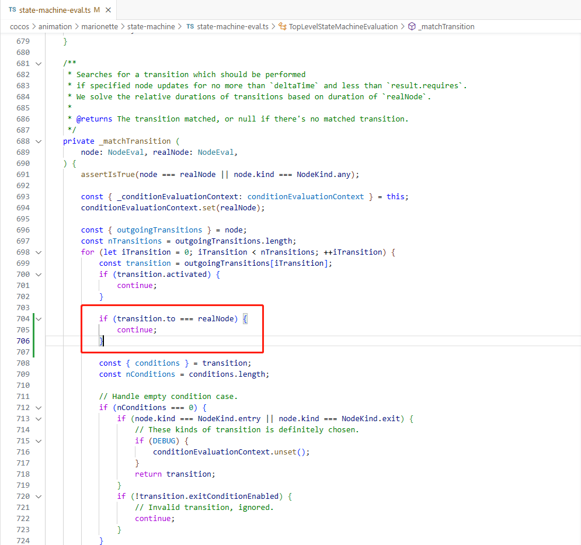Viewport: 581px width, 545px height.
Task: Click the green change marker beside line 705
Action: coord(34,329)
